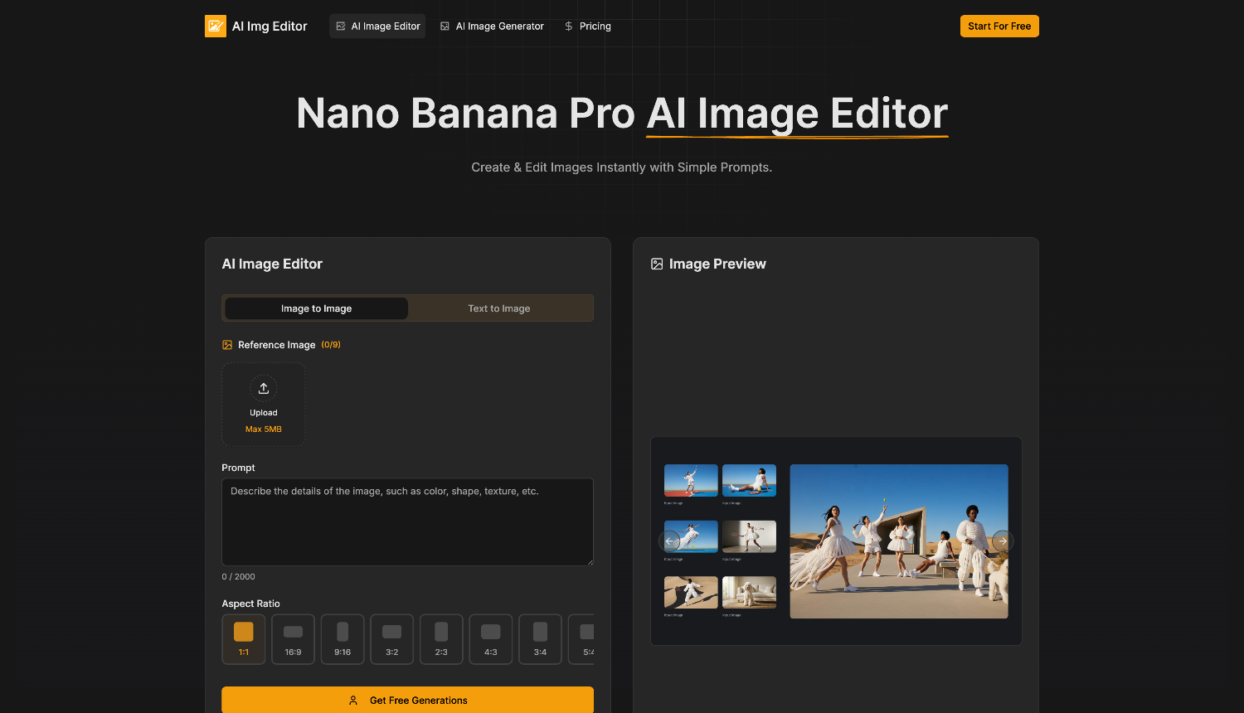Select the 9:16 aspect ratio
Screen dimensions: 1244x713
pyautogui.click(x=343, y=639)
